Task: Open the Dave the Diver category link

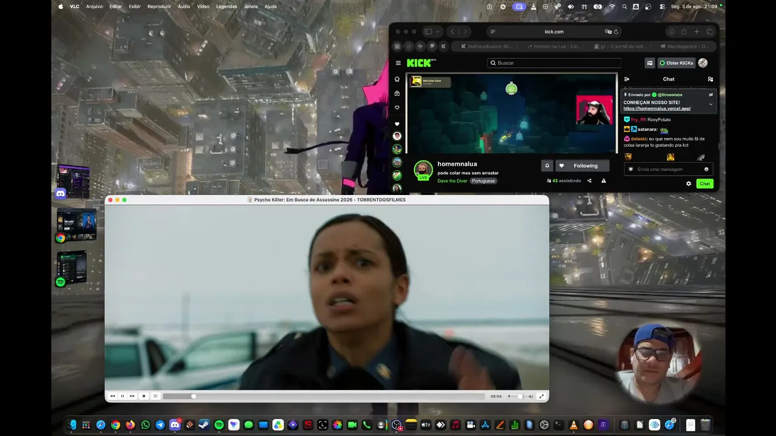Action: click(x=452, y=181)
